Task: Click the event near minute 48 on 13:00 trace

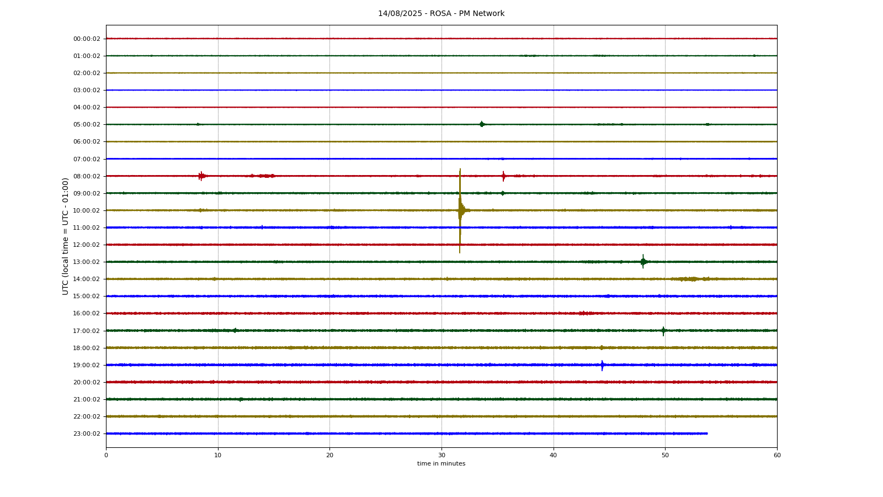Action: (643, 262)
